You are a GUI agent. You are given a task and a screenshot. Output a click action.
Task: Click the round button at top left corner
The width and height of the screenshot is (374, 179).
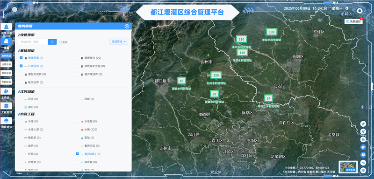pos(15,9)
